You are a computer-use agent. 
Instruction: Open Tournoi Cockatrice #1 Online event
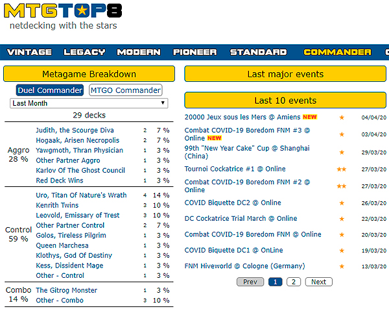click(235, 169)
